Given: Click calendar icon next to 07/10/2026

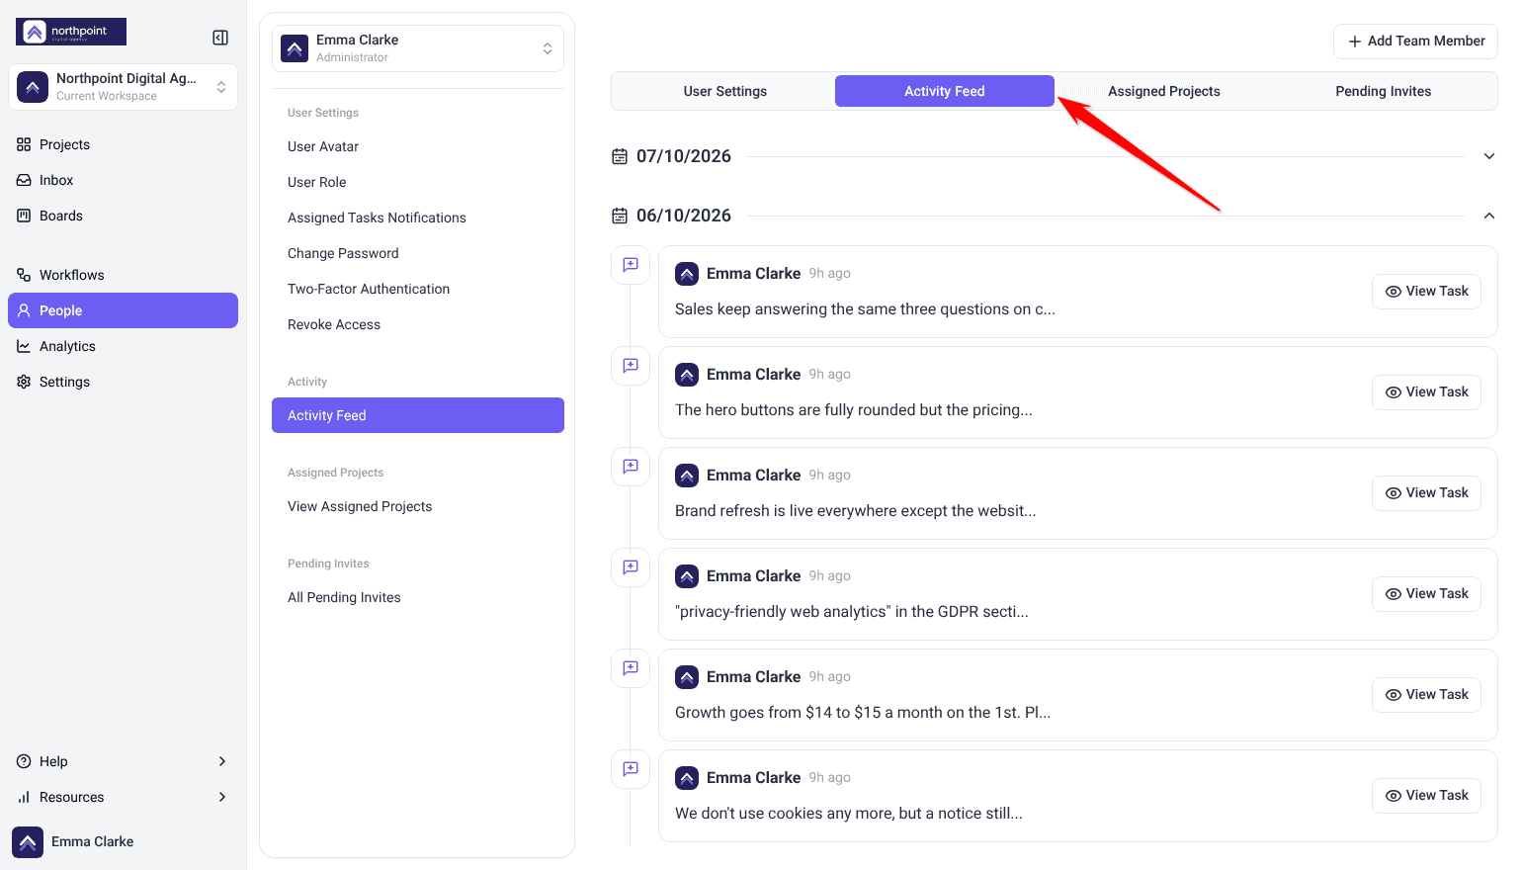Looking at the screenshot, I should point(620,156).
